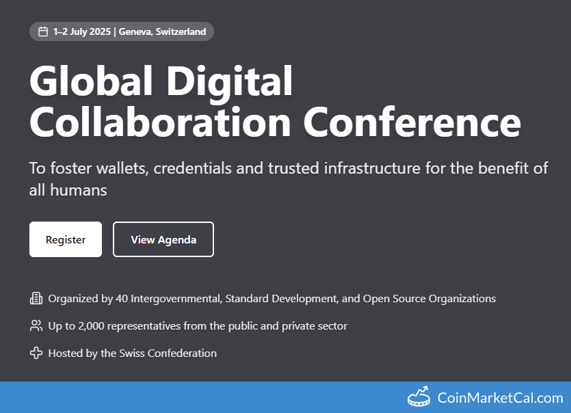Open the View Agenda button
This screenshot has height=413, width=571.
(163, 239)
